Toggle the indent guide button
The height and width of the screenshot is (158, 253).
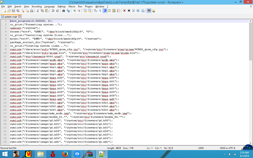105,11
